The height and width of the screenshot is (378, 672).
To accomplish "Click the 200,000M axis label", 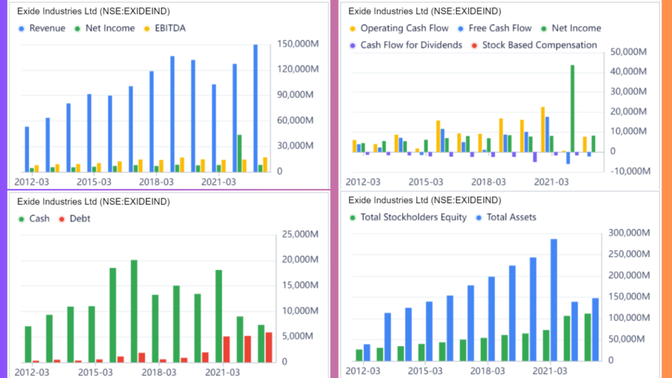I will pos(629,275).
